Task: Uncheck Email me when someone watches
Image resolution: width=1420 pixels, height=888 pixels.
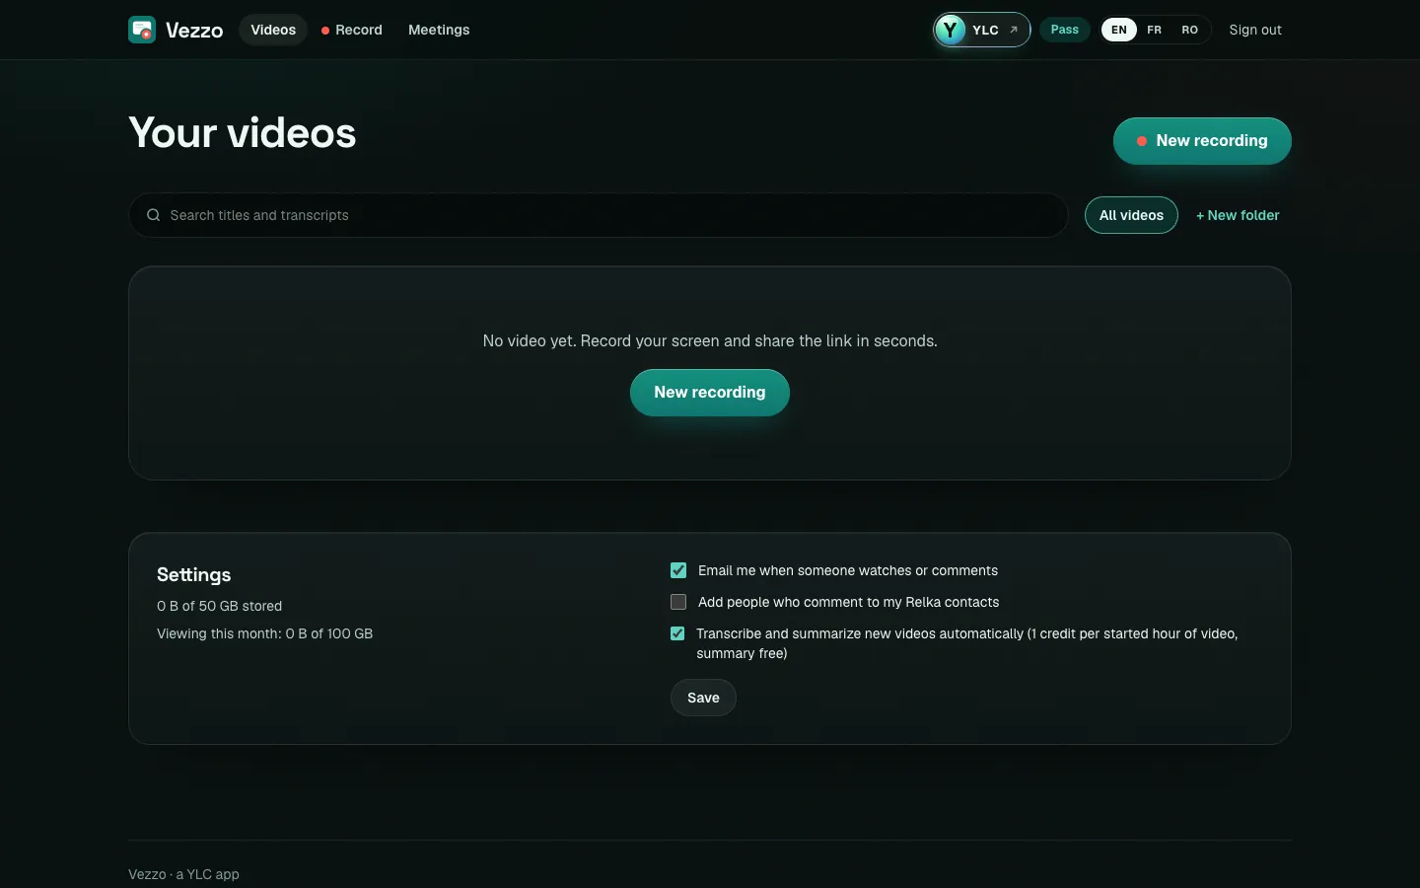Action: pyautogui.click(x=678, y=570)
